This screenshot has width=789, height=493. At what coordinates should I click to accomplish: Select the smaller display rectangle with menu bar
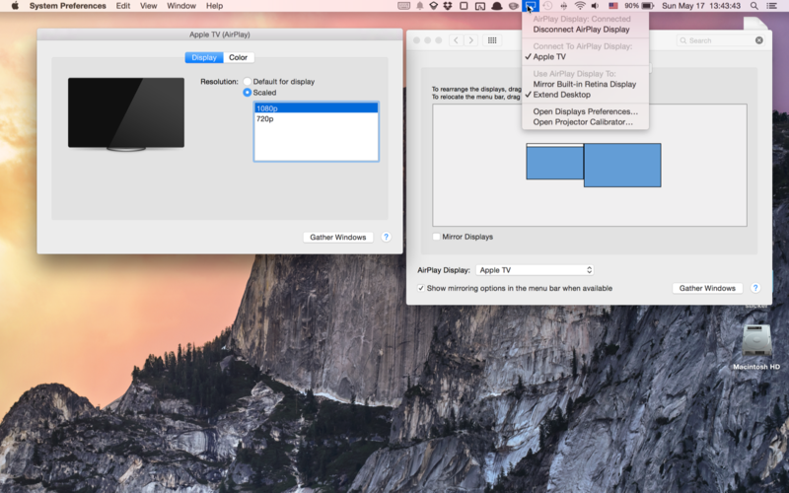tap(554, 162)
